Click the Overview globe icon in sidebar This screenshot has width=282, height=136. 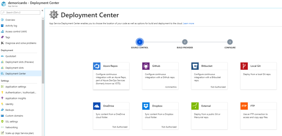2,20
